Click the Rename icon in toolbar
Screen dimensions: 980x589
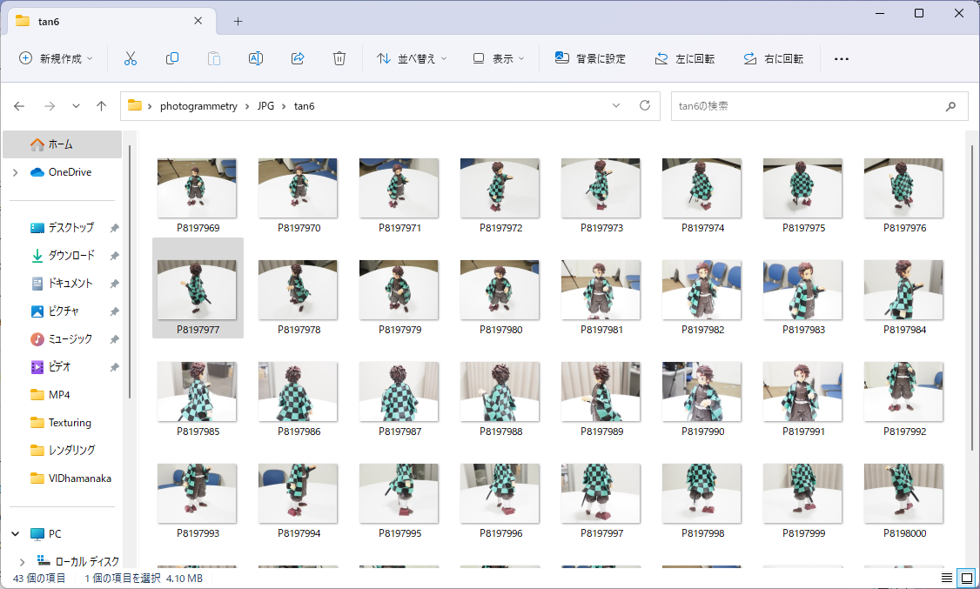coord(256,58)
